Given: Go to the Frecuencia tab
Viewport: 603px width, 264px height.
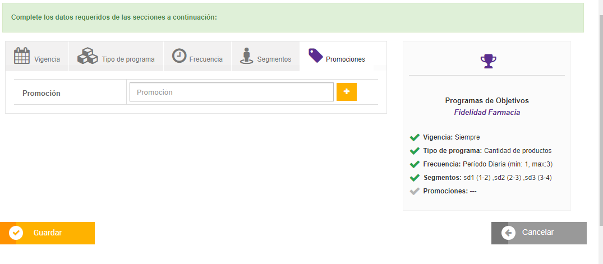Looking at the screenshot, I should coord(206,59).
